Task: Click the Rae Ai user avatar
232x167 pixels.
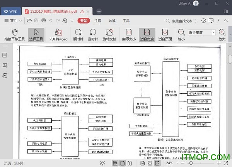Action: coord(196,3)
